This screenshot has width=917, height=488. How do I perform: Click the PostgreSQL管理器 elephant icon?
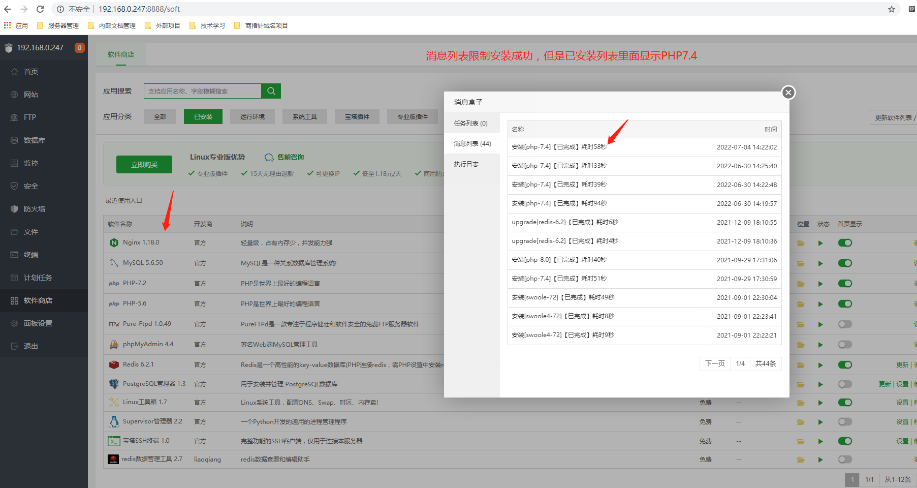114,384
